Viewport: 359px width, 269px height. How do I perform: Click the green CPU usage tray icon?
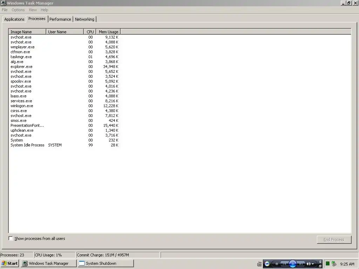pyautogui.click(x=328, y=264)
